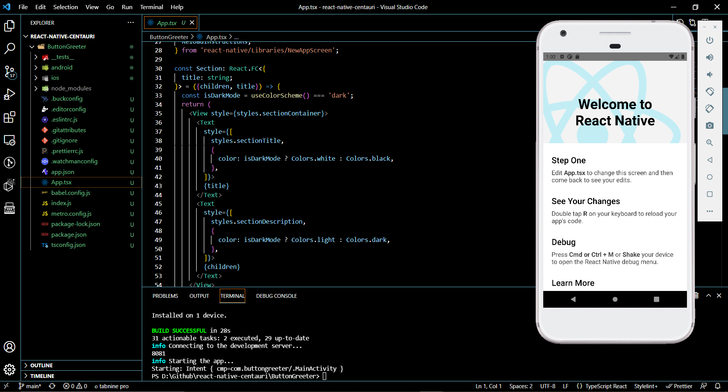Screen dimensions: 728x392
Task: Open notifications bell in status bar
Action: (x=718, y=386)
